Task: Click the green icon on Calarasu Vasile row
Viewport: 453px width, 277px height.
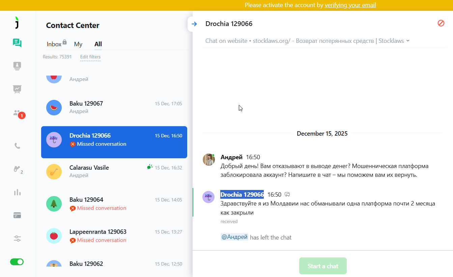Action: pos(150,167)
